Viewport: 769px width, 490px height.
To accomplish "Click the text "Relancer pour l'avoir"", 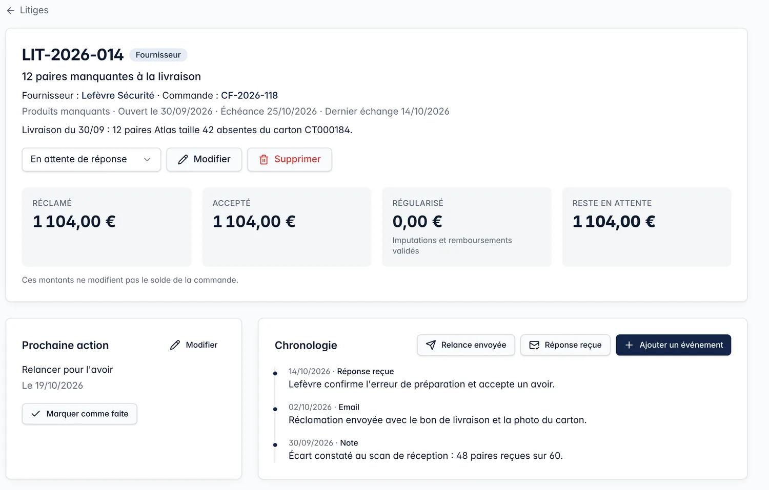I will tap(67, 370).
